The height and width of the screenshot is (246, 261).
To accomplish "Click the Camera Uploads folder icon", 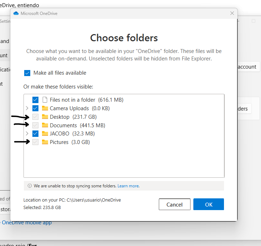I will pyautogui.click(x=45, y=108).
